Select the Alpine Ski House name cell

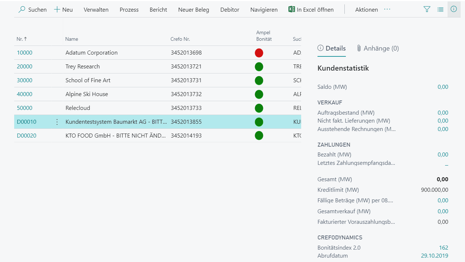click(87, 94)
